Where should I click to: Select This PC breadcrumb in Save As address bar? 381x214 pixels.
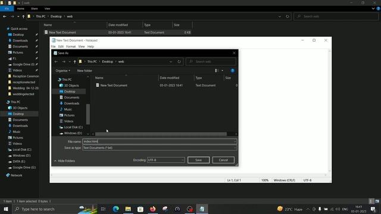point(92,62)
